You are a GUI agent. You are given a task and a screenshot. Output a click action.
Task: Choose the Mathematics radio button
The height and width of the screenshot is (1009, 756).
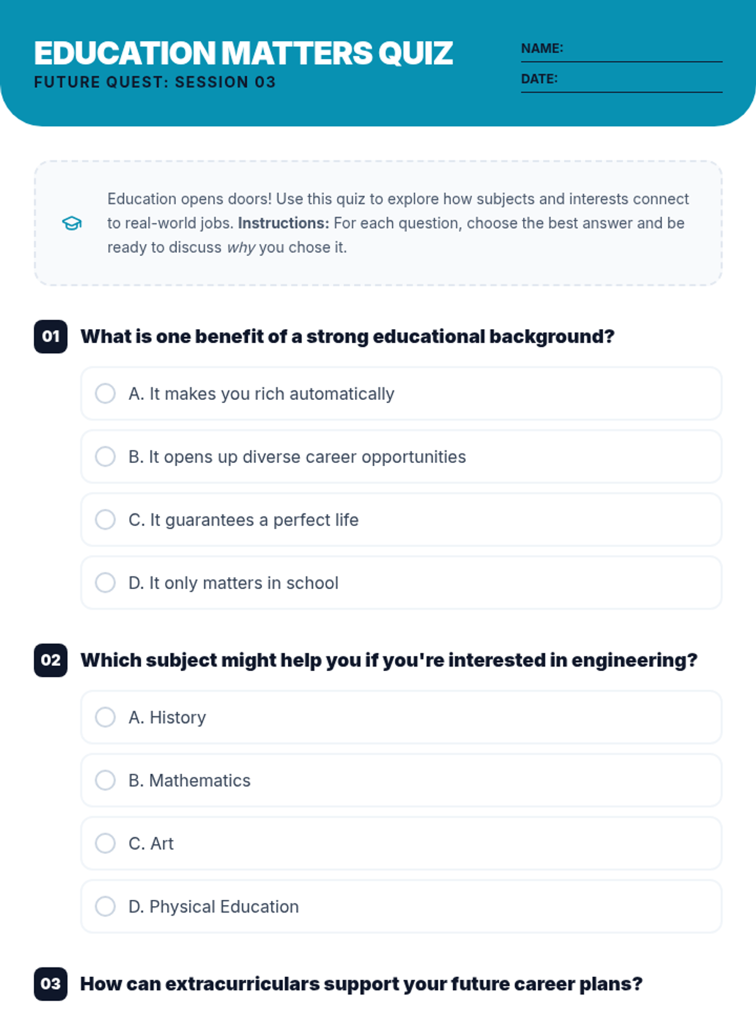105,780
